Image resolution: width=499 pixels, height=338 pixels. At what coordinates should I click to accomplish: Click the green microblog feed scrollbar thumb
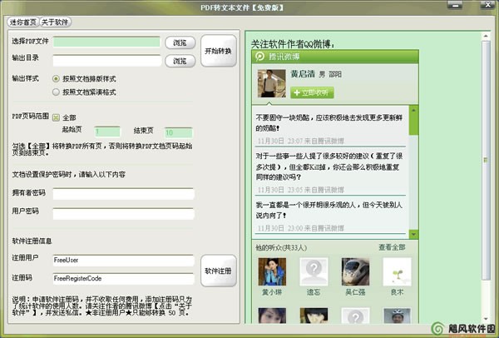point(413,124)
